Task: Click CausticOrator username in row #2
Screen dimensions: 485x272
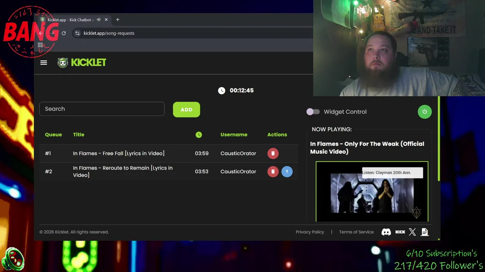Action: (238, 172)
